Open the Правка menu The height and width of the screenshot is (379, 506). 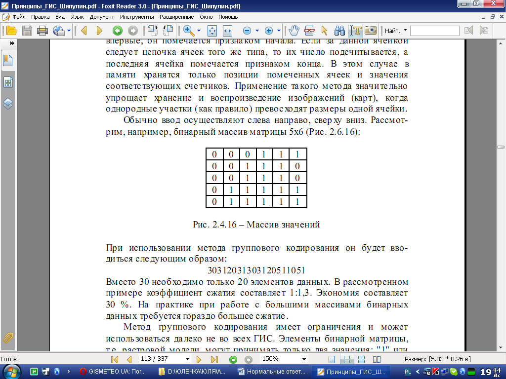(41, 17)
